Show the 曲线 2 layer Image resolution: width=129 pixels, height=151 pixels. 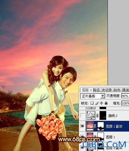tap(83, 115)
